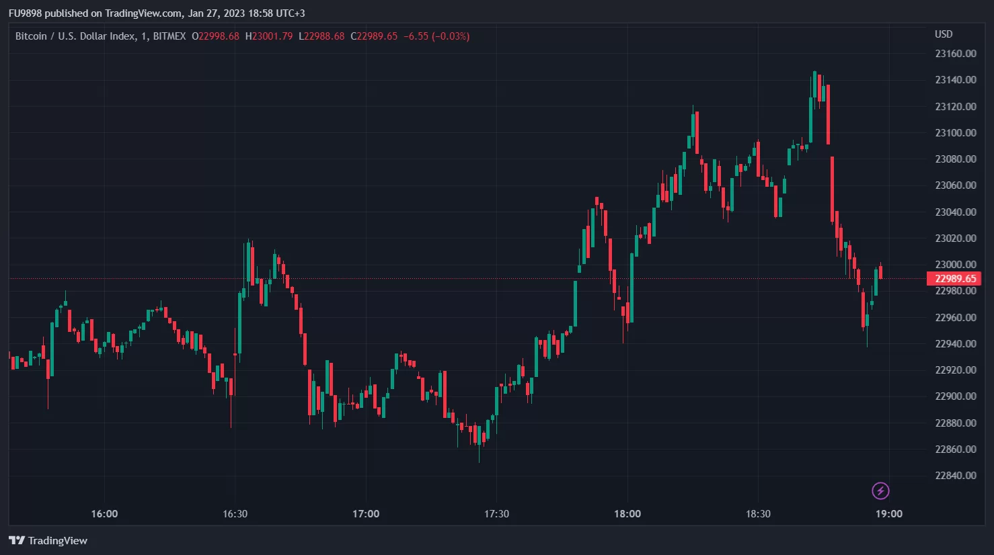The image size is (994, 555).
Task: Select the 16:30 time axis label
Action: (235, 514)
